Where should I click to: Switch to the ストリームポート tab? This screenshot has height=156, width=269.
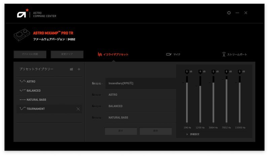[234, 55]
